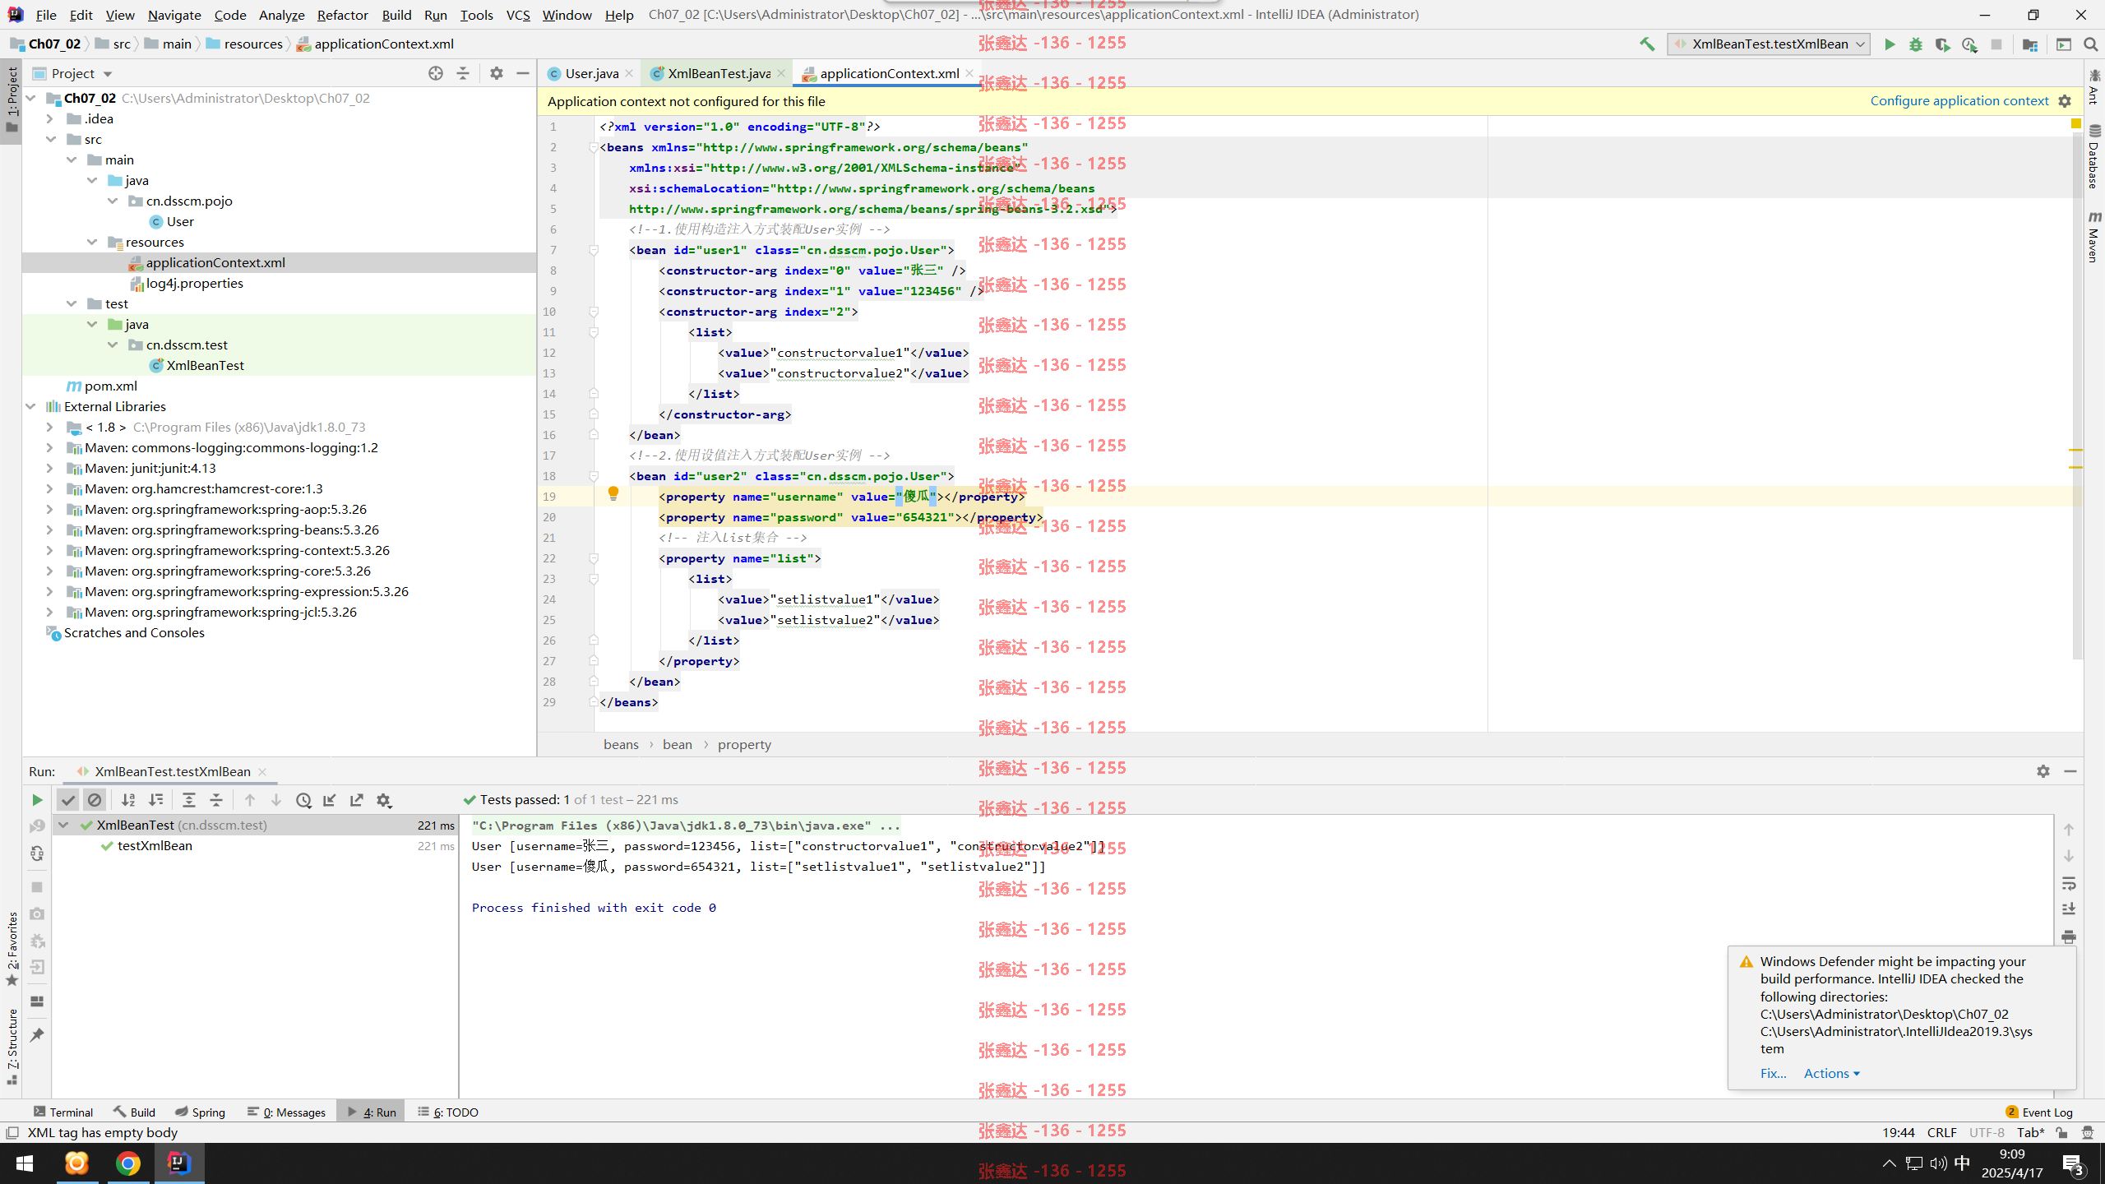Image resolution: width=2105 pixels, height=1184 pixels.
Task: Locate the current file in the Project tree
Action: (436, 73)
